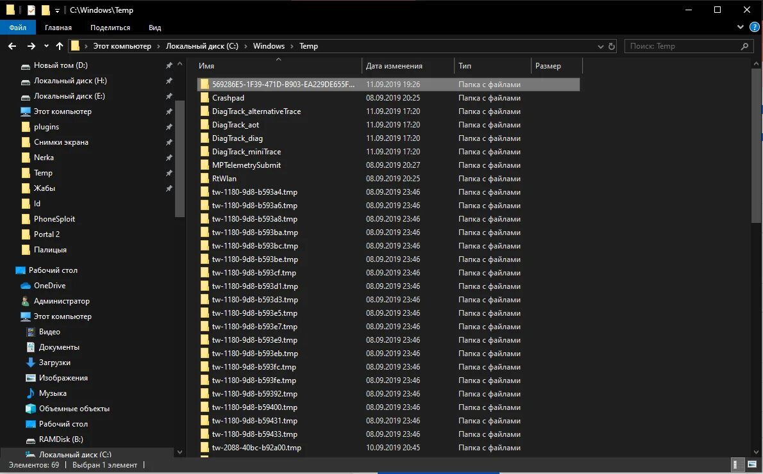
Task: Click the Изображения pictures icon
Action: [31, 378]
